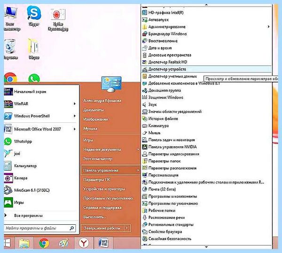Viewport: 282px width, 253px height.
Task: Open Word from the taskbar
Action: pos(103,243)
